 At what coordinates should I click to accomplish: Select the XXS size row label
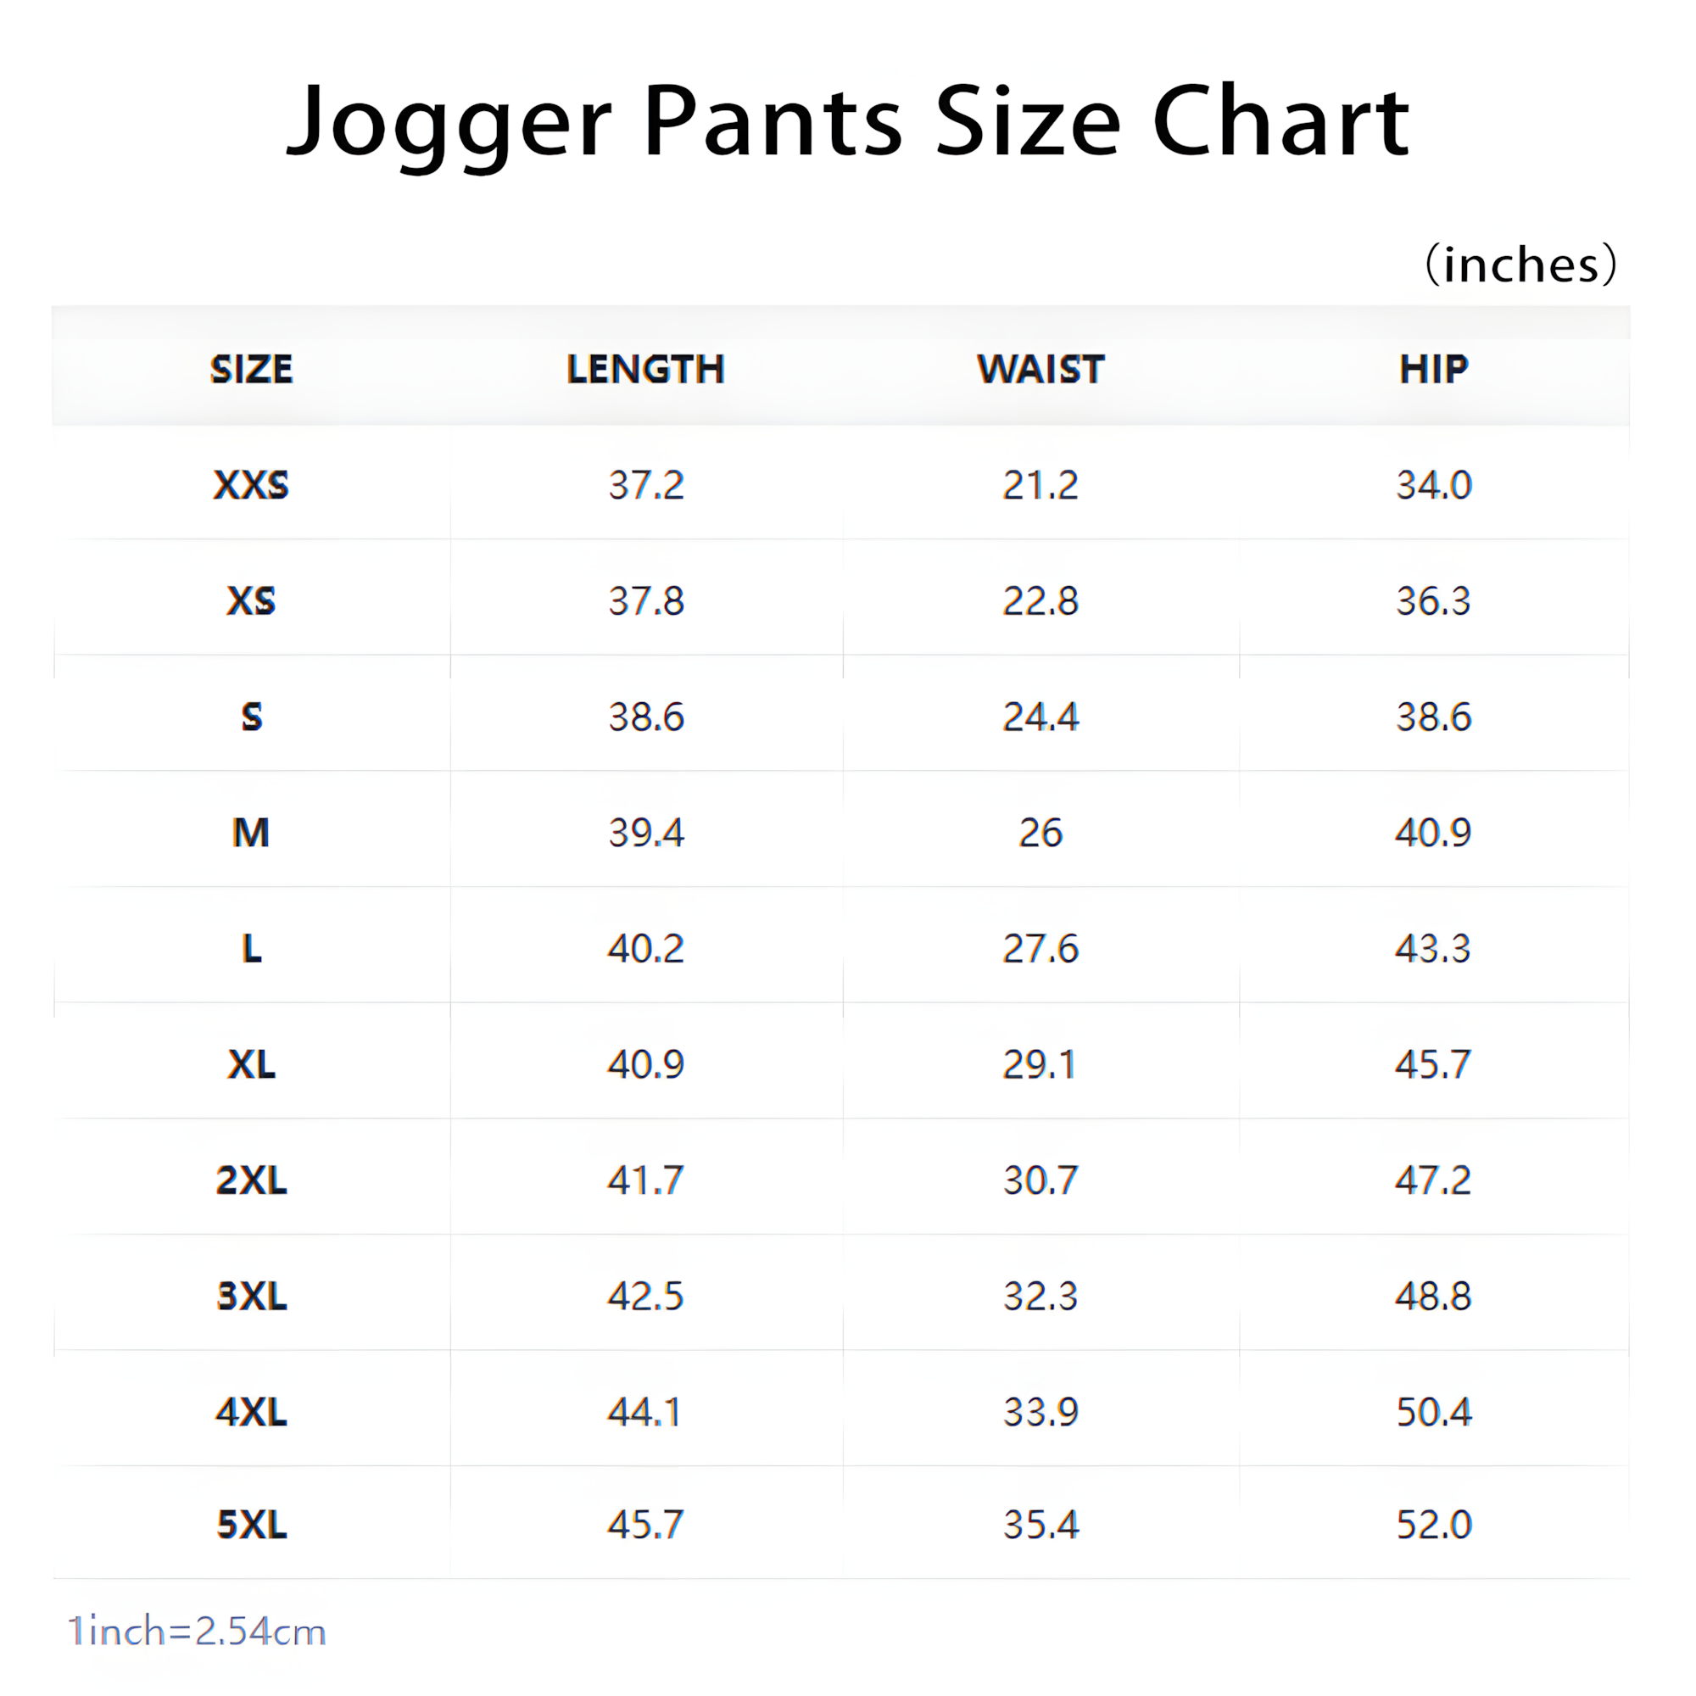click(251, 484)
